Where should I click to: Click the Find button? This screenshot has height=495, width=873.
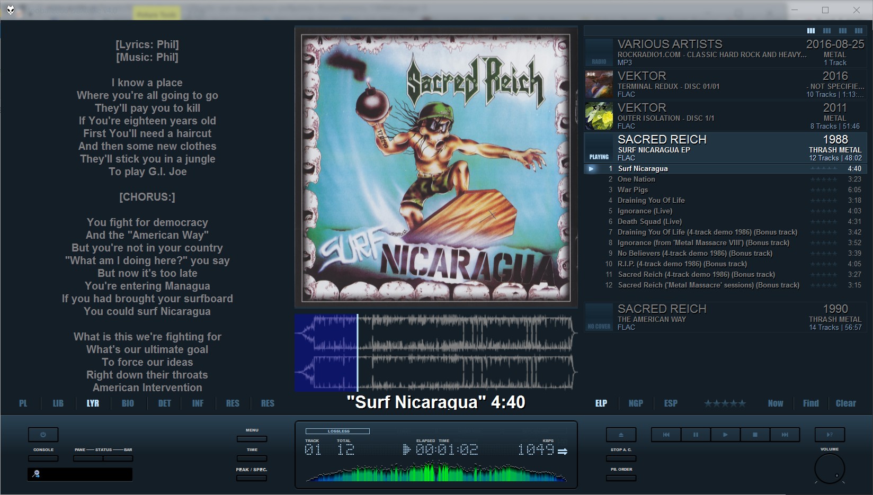(810, 403)
